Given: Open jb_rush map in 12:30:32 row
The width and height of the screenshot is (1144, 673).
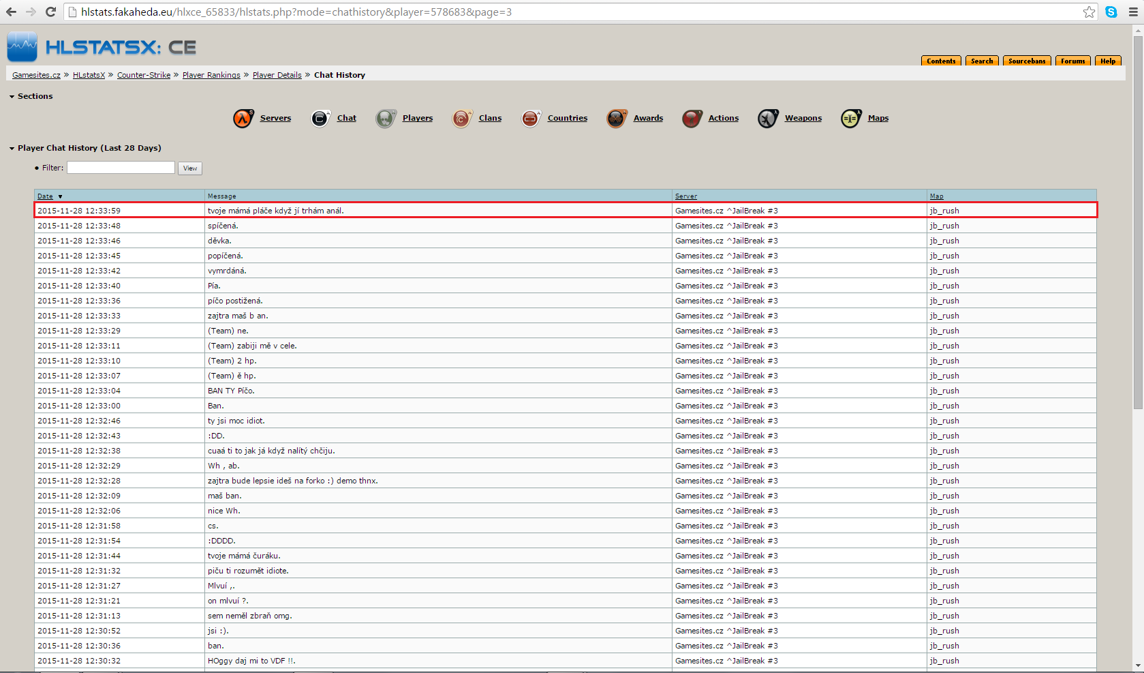Looking at the screenshot, I should click(x=944, y=661).
